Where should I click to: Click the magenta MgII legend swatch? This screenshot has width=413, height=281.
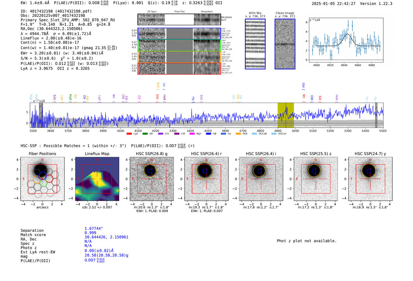tap(192, 134)
